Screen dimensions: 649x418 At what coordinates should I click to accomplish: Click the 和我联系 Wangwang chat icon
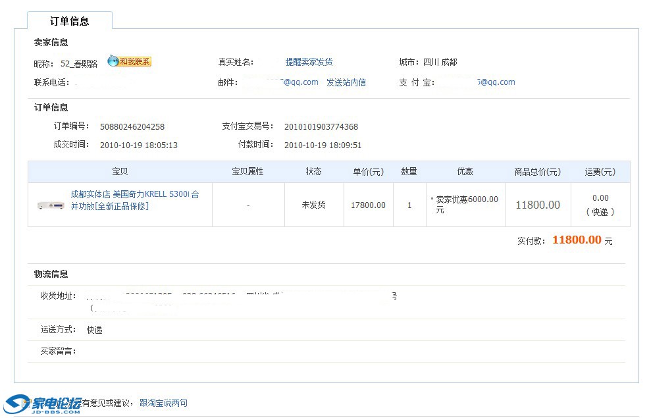click(x=129, y=62)
